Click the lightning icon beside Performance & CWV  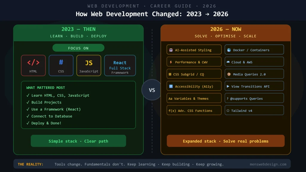pos(171,62)
